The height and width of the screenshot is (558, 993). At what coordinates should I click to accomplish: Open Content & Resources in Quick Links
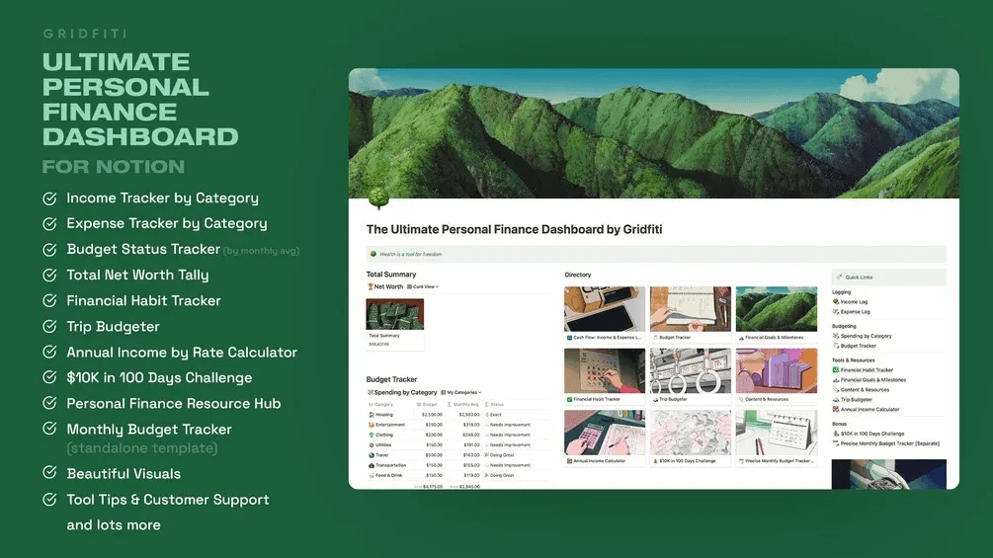coord(861,390)
